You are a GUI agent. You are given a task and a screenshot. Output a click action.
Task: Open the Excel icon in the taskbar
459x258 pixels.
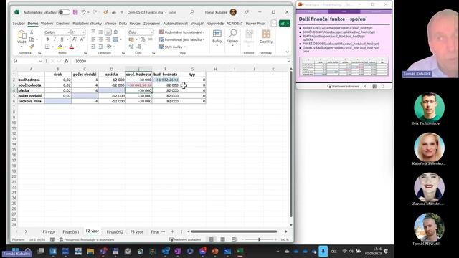240,252
